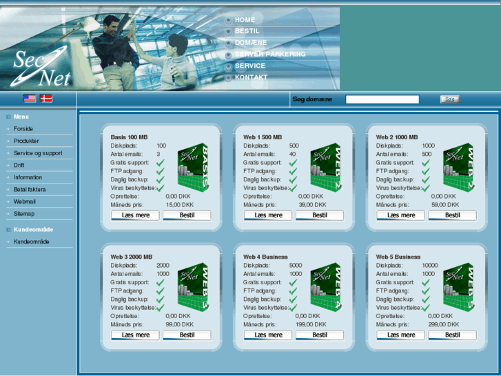Click the SecNet logo in the banner
This screenshot has width=501, height=376.
coord(41,66)
